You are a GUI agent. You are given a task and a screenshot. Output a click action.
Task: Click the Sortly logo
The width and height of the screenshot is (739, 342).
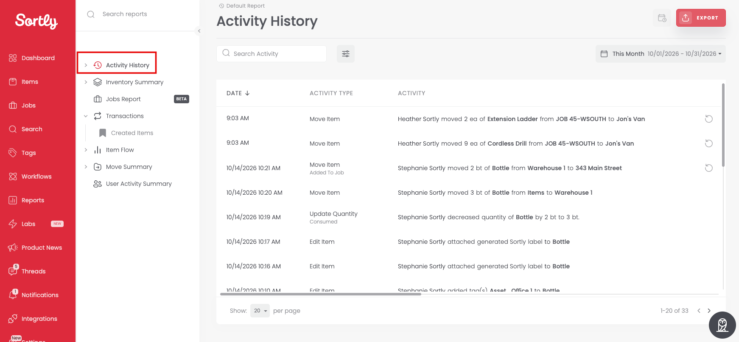(36, 21)
